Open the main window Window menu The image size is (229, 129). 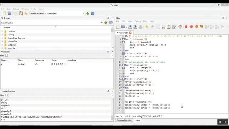[25, 9]
